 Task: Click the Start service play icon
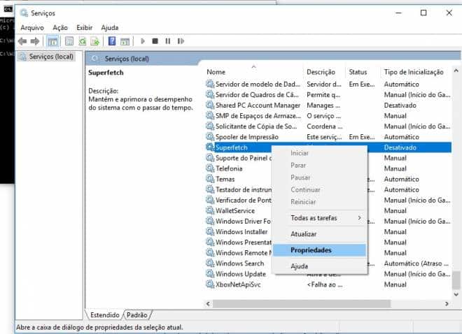(x=143, y=41)
